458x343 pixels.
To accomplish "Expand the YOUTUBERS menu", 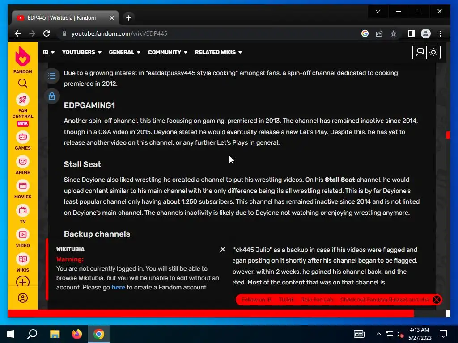I will (82, 52).
